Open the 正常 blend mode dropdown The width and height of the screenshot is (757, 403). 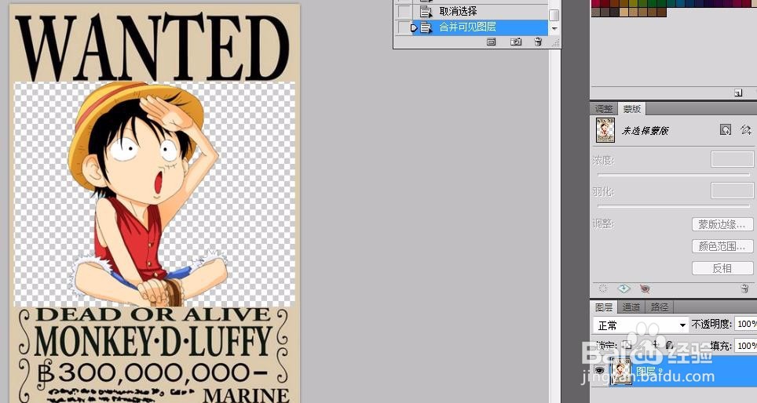(640, 325)
